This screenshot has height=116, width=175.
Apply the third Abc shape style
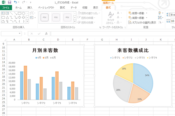[x=67, y=17]
